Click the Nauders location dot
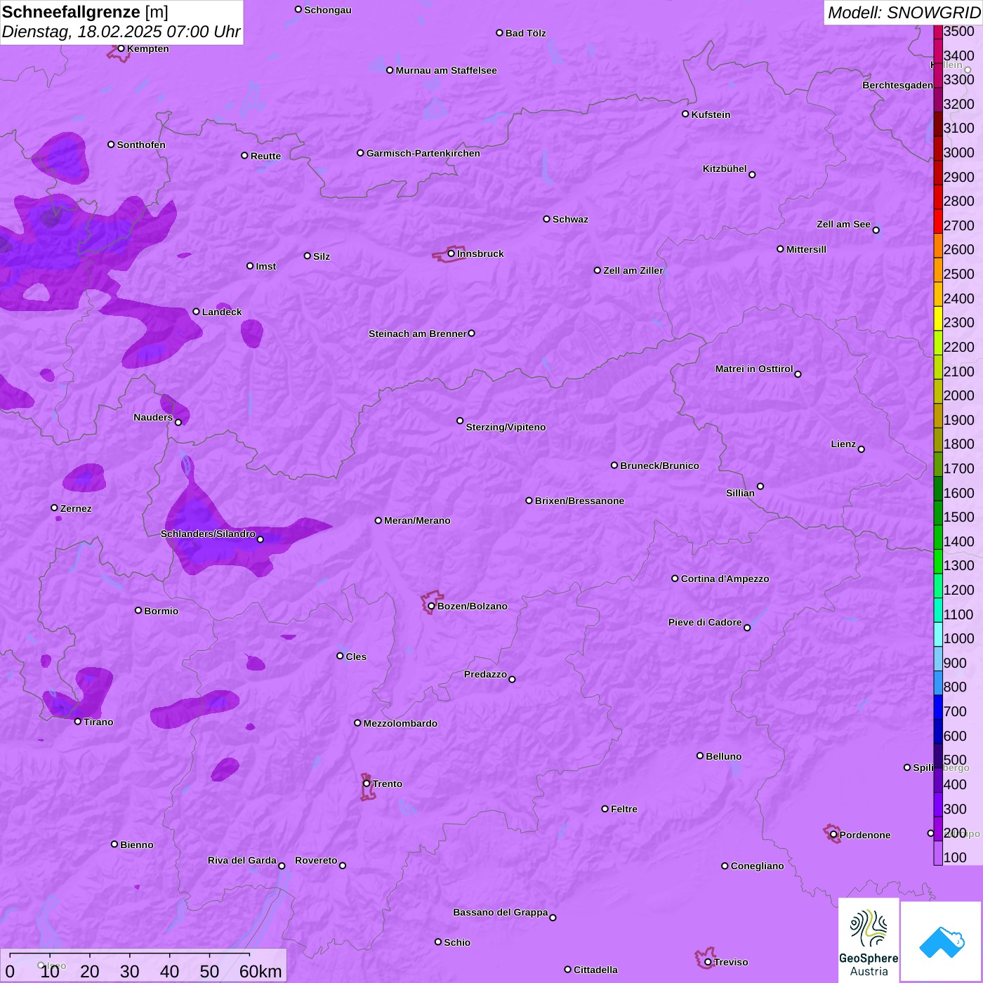 pos(178,422)
